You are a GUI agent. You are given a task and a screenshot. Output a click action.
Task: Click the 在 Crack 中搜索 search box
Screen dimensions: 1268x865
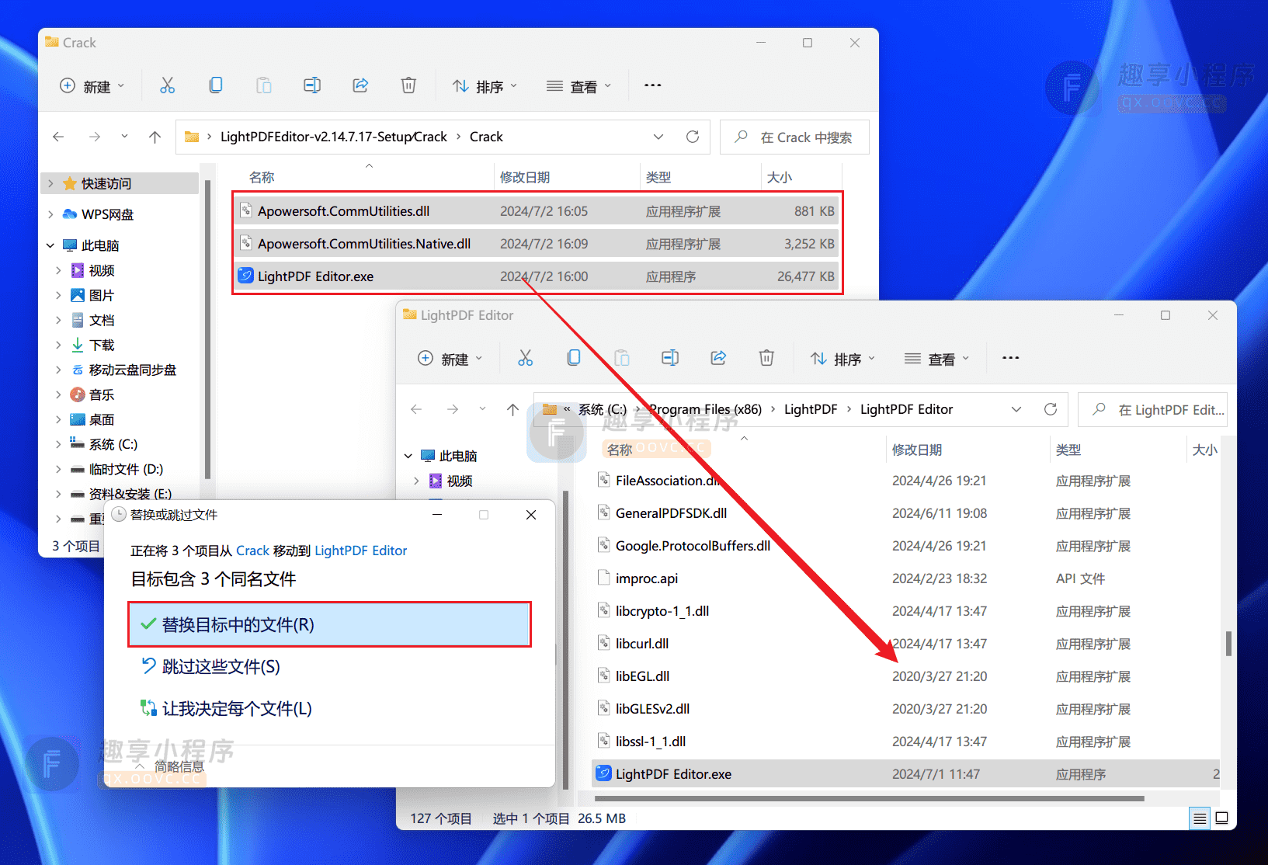click(x=794, y=137)
